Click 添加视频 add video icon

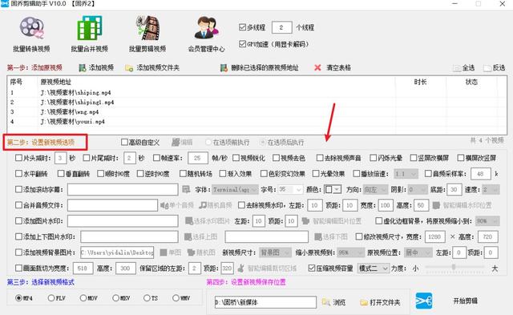coord(82,67)
